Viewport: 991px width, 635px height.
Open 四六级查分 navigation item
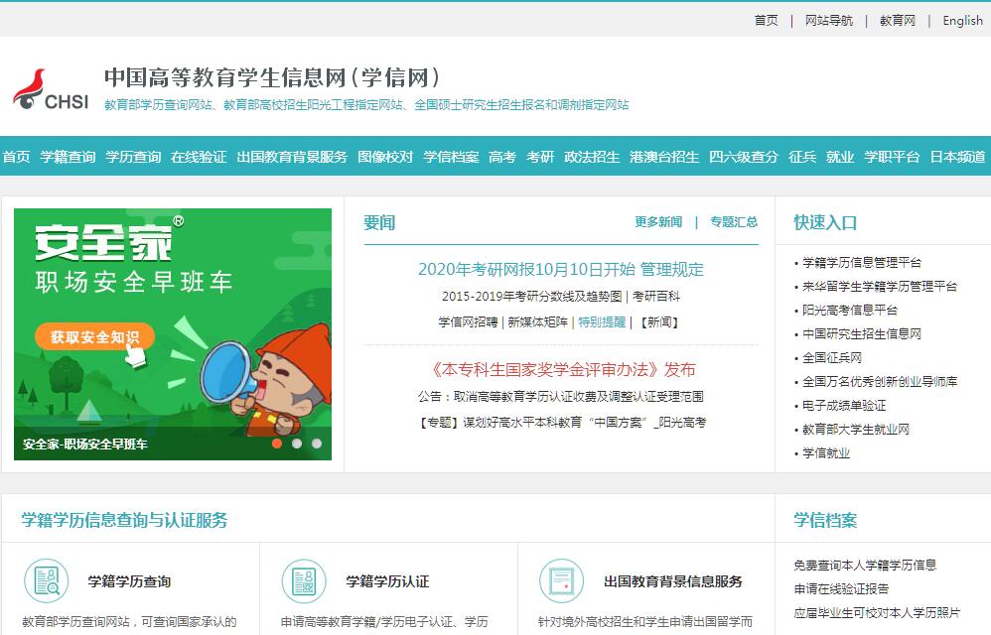743,157
